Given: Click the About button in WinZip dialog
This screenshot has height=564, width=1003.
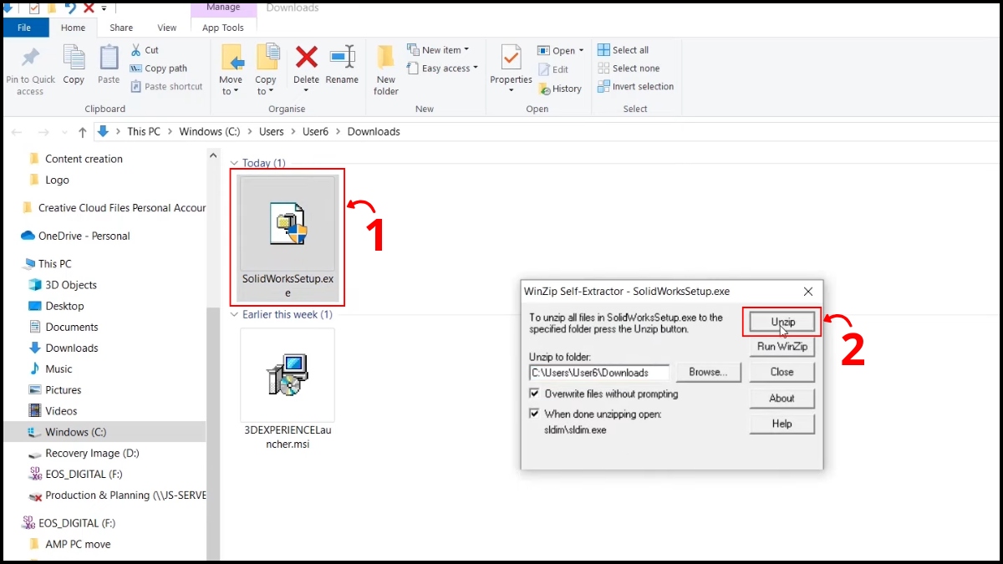Looking at the screenshot, I should click(782, 399).
